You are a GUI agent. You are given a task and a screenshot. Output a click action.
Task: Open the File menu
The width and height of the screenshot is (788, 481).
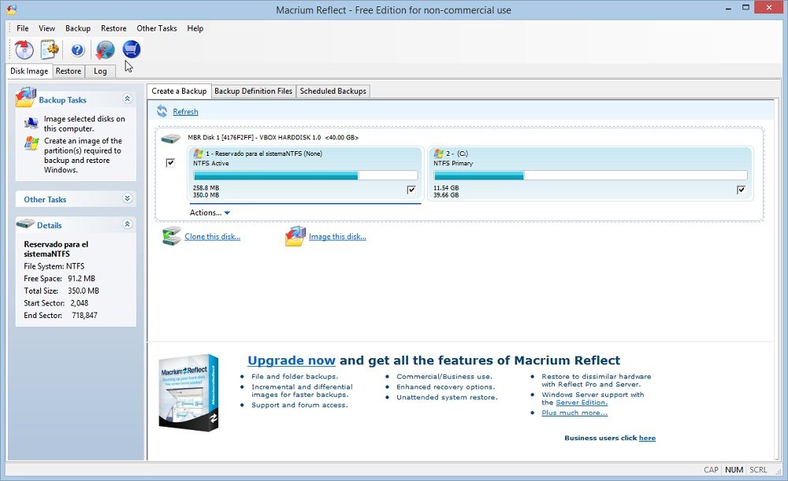(23, 28)
